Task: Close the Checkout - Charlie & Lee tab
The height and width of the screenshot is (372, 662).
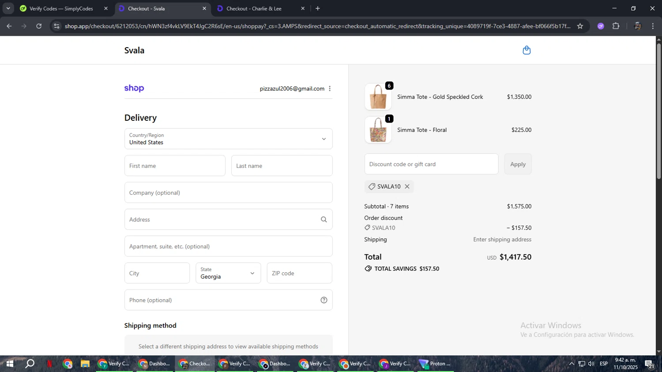Action: 303,8
